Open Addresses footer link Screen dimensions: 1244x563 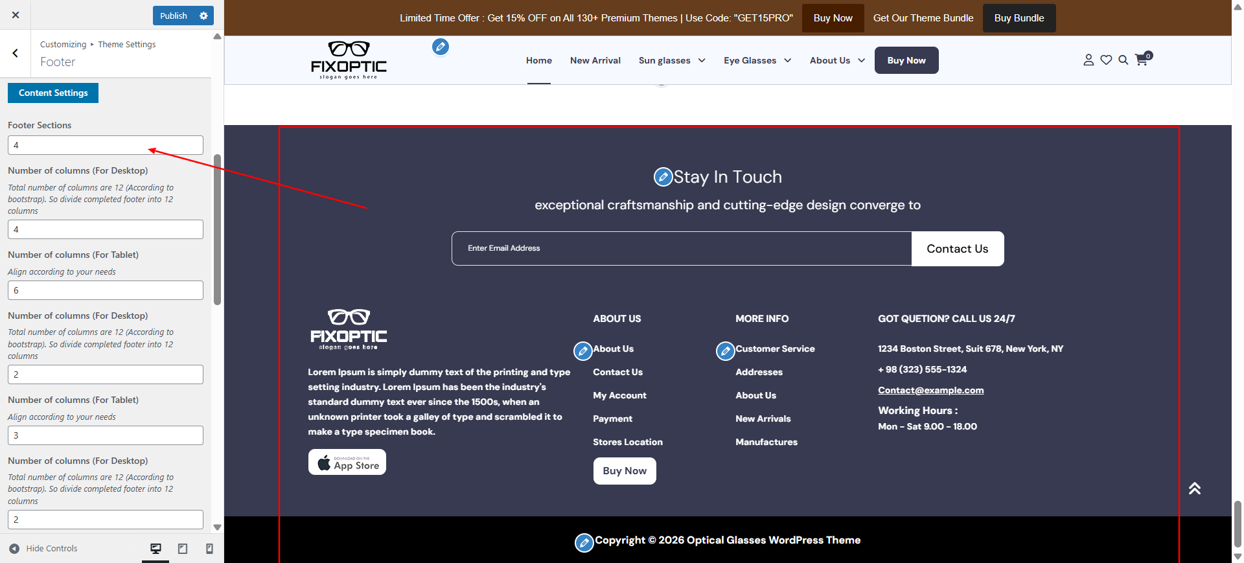click(x=759, y=372)
